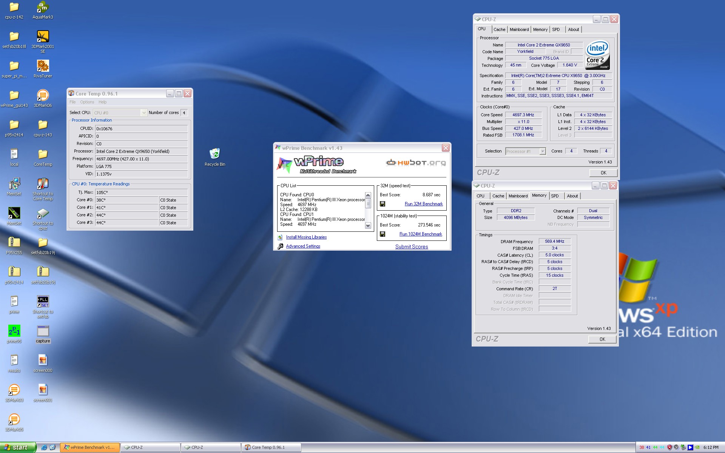This screenshot has height=453, width=725.
Task: Click the Core Speed 4697.3 MHz value
Action: [523, 115]
